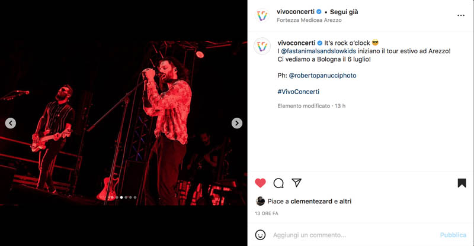Open comments with the speech bubble icon
Screen dimensions: 474x246
point(278,183)
